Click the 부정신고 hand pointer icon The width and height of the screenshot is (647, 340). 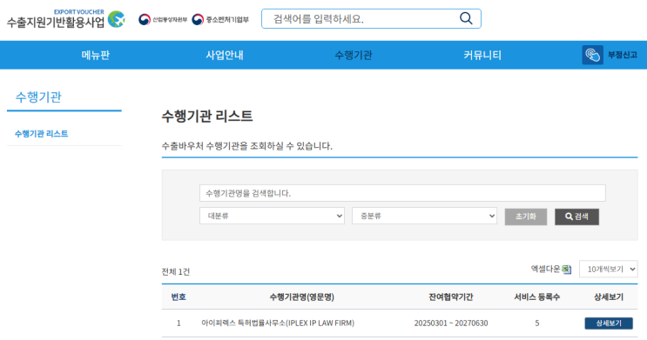[x=592, y=55]
